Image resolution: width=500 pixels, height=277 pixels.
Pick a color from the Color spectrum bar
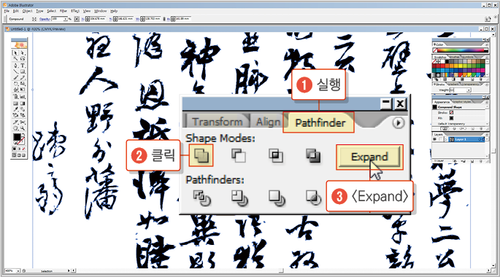461,50
